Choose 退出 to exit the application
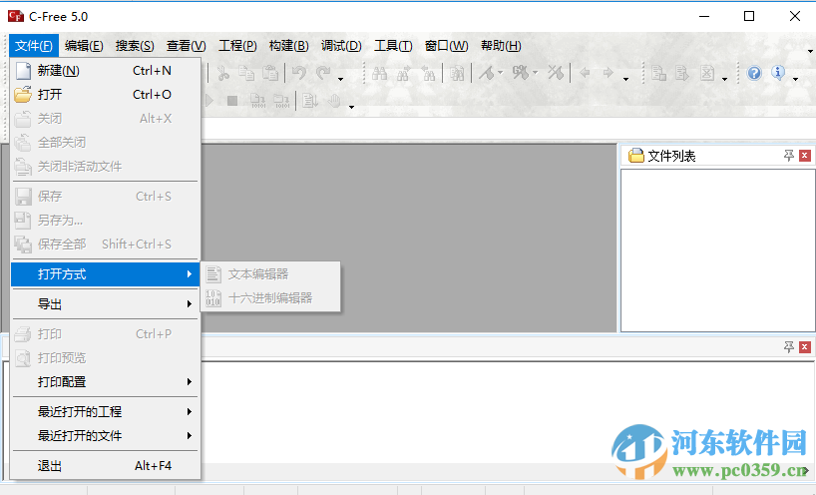This screenshot has height=495, width=816. (x=105, y=466)
